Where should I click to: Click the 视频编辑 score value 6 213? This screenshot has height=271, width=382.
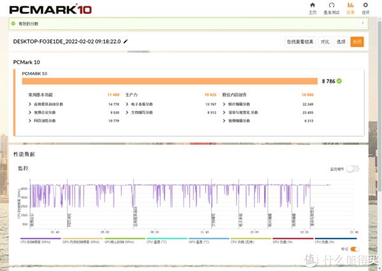[309, 121]
